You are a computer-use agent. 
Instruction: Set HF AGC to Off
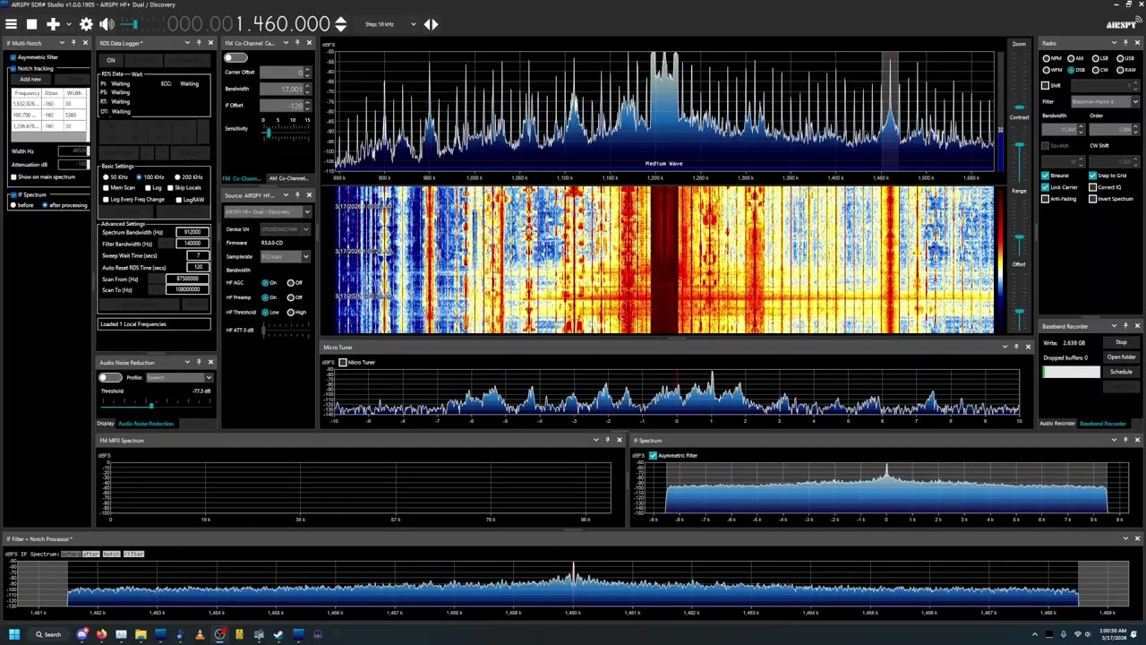coord(291,282)
